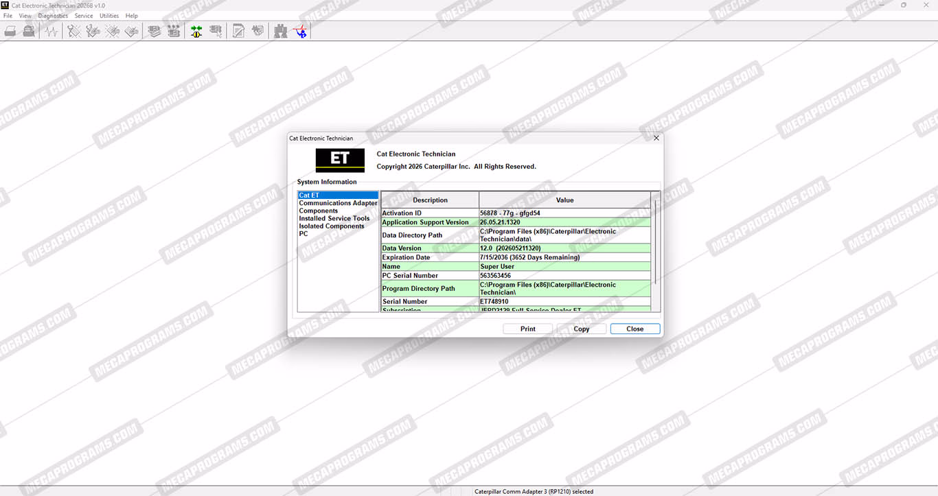Image resolution: width=938 pixels, height=496 pixels.
Task: Select Cat ET in System Information list
Action: [x=338, y=196]
